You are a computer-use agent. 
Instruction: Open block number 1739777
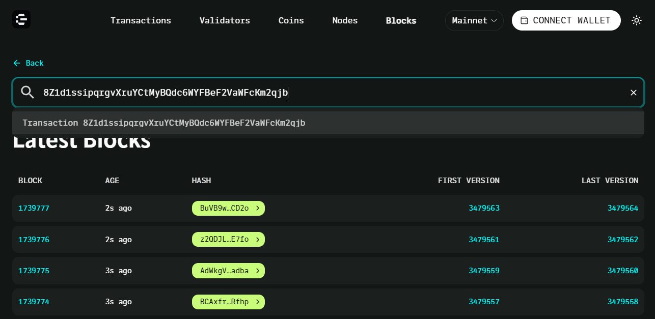[x=34, y=208]
